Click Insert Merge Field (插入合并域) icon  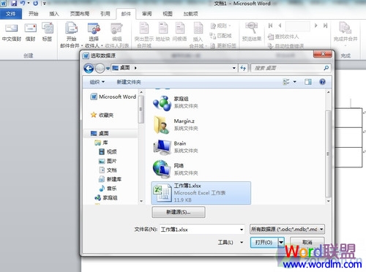pyautogui.click(x=198, y=34)
